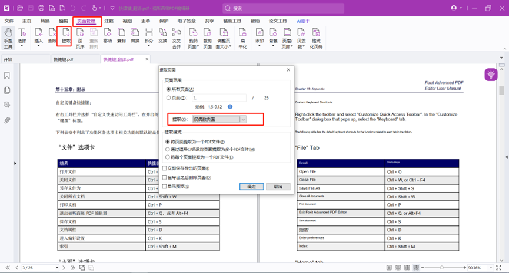Screen dimensions: 509x273
Task: Switch to the 保护 protect ribbon tab
Action: click(x=164, y=21)
